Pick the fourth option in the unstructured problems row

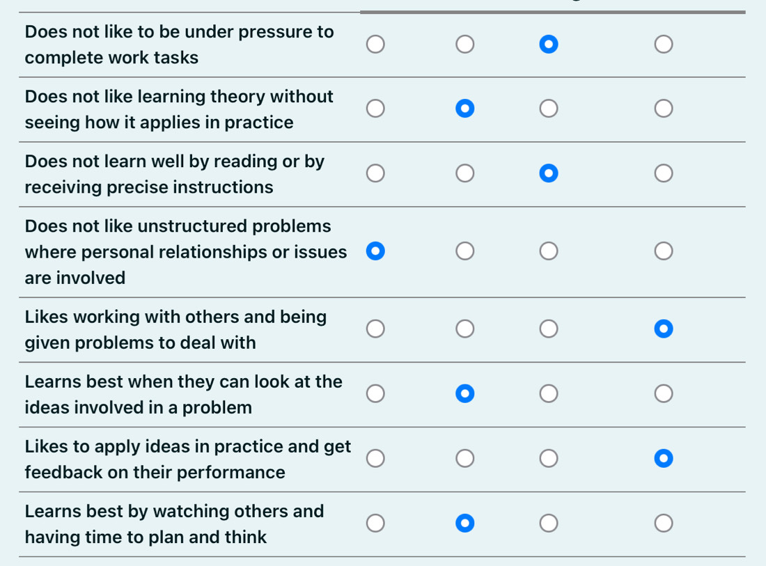pyautogui.click(x=663, y=251)
